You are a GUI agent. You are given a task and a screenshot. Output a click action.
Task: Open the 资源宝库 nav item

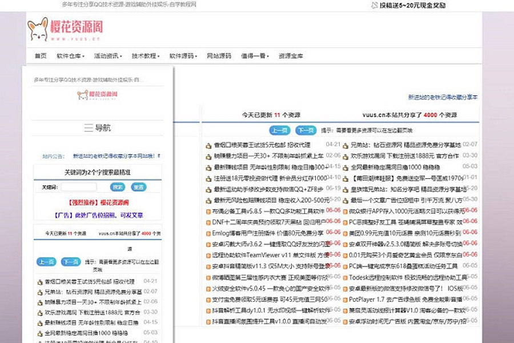291,56
